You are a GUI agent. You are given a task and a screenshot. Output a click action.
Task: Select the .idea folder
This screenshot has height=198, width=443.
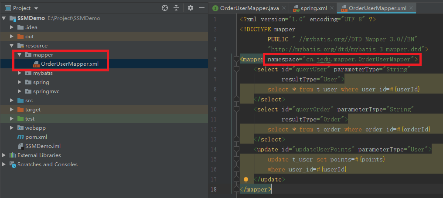click(x=31, y=27)
